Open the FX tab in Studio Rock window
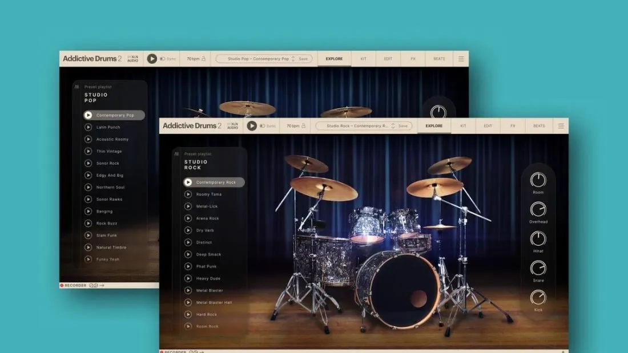This screenshot has height=353, width=628. [x=513, y=125]
